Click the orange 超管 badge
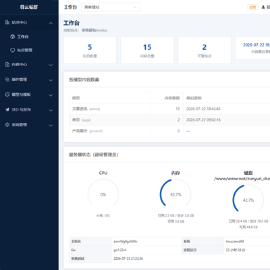Viewport: 270px width, 270px height. (252, 7)
